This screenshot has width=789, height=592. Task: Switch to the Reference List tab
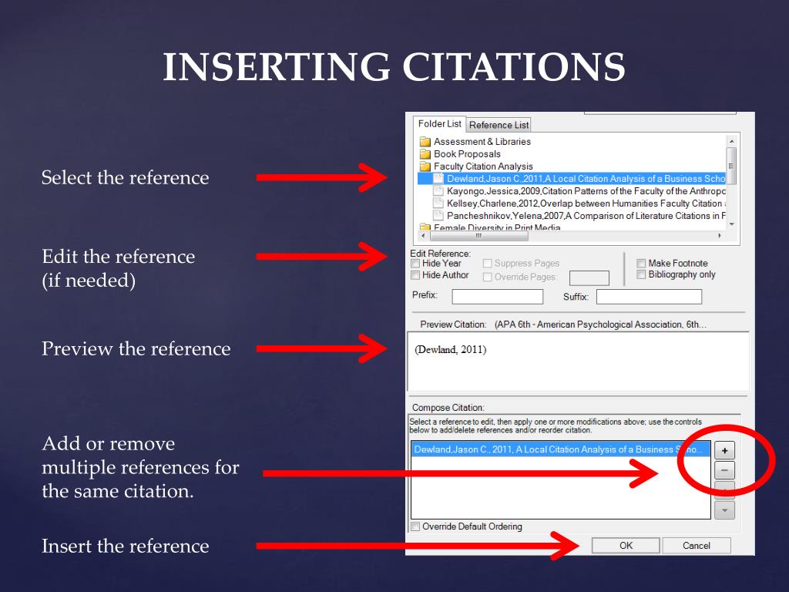499,125
